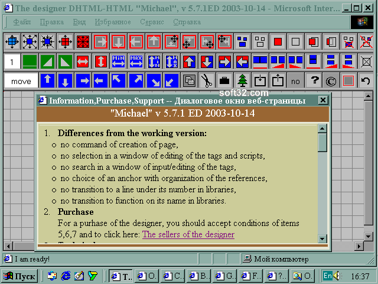Viewport: 378px width, 284px height.
Task: Click the red vertical double-arrow icon
Action: coord(100,62)
